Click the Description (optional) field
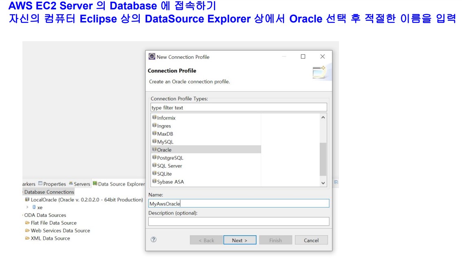This screenshot has height=265, width=462. tap(239, 222)
